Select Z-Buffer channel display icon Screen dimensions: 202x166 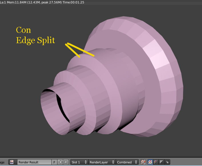pyautogui.click(x=167, y=162)
